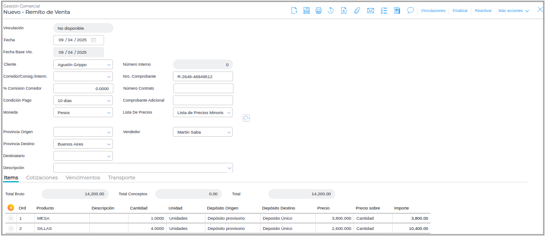Click the % Comision Corredor field
546x237 pixels.
tap(83, 89)
